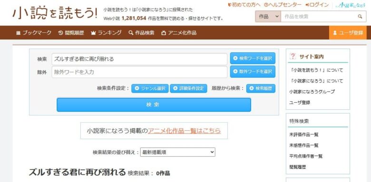Open 「小説家になろう」について link

(316, 81)
